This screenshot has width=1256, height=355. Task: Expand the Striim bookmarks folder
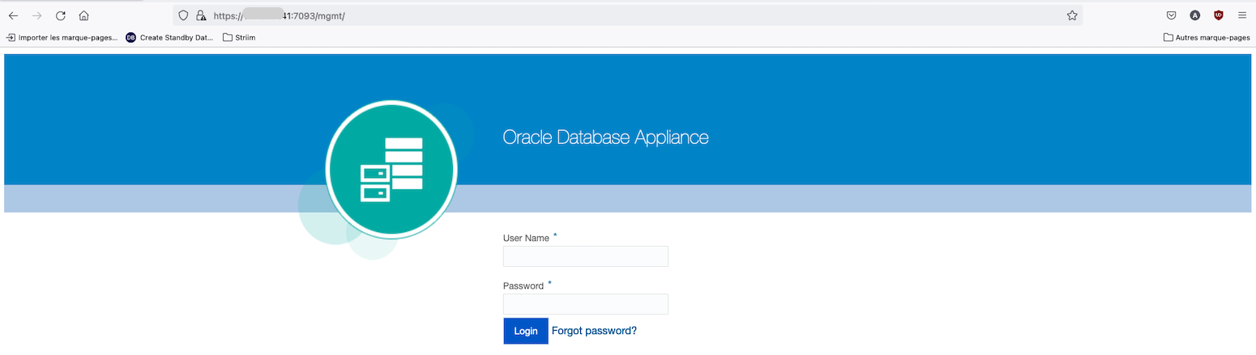coord(239,37)
